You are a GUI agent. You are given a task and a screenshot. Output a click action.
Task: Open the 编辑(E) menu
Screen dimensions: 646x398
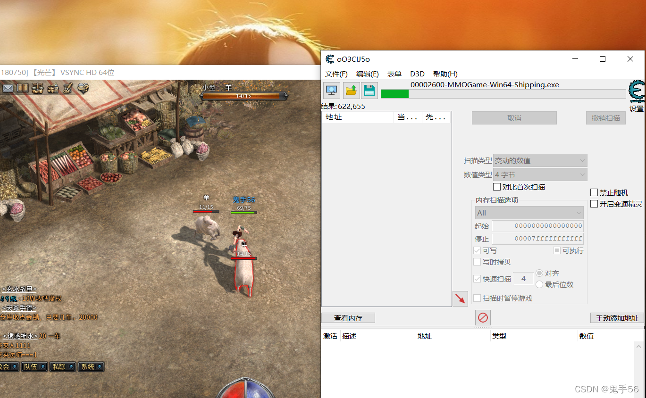(x=368, y=74)
